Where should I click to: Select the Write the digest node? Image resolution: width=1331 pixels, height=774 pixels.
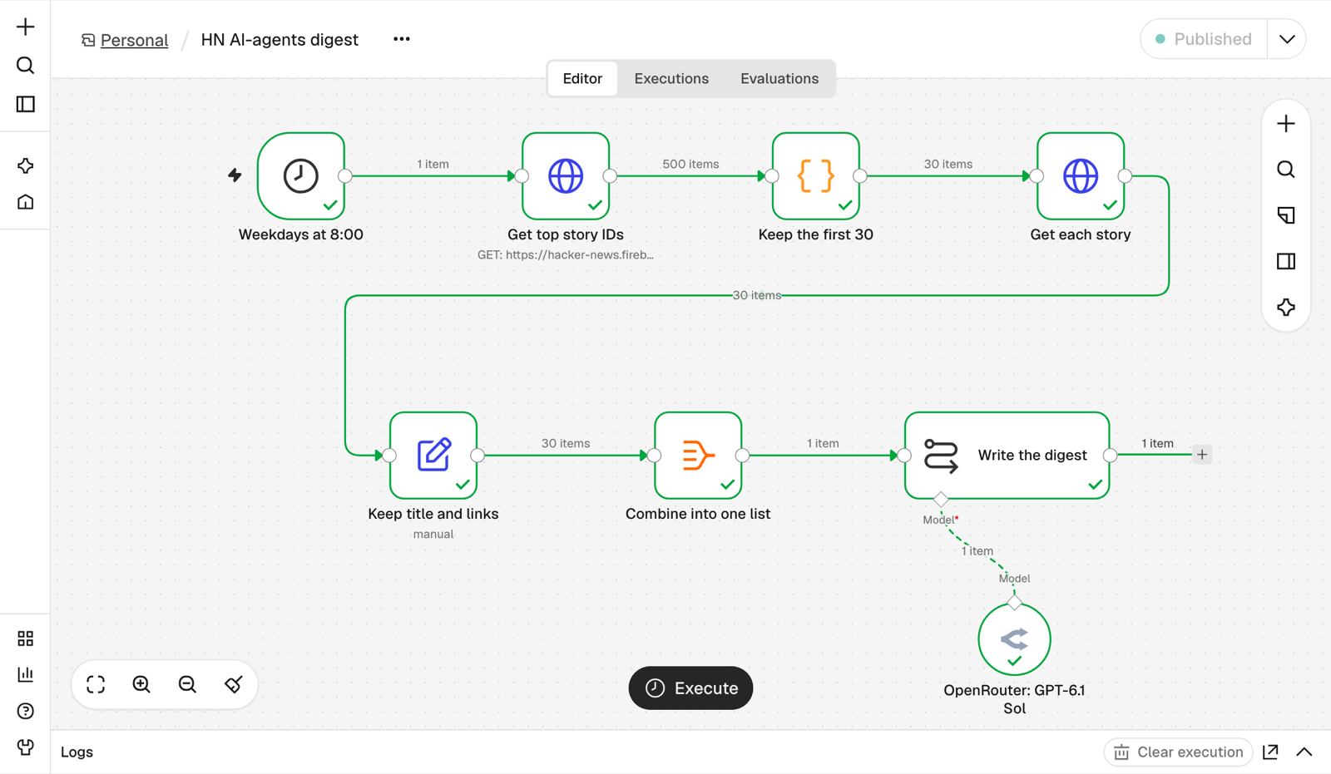(x=1007, y=456)
